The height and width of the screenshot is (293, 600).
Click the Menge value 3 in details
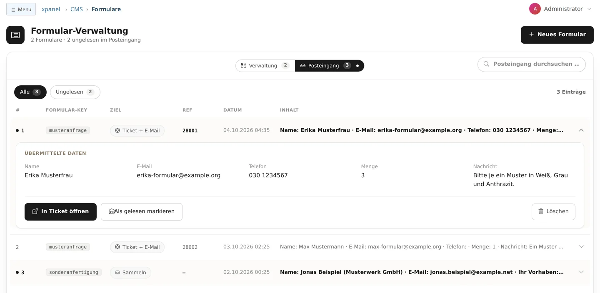coord(363,175)
